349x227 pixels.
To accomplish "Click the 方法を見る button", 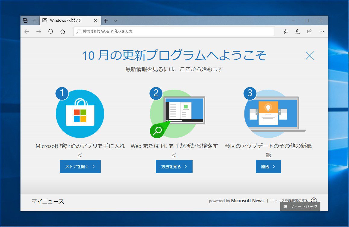I will [174, 167].
